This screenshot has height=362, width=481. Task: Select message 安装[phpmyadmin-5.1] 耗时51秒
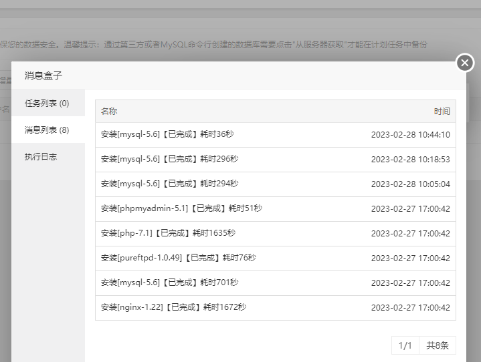click(181, 208)
